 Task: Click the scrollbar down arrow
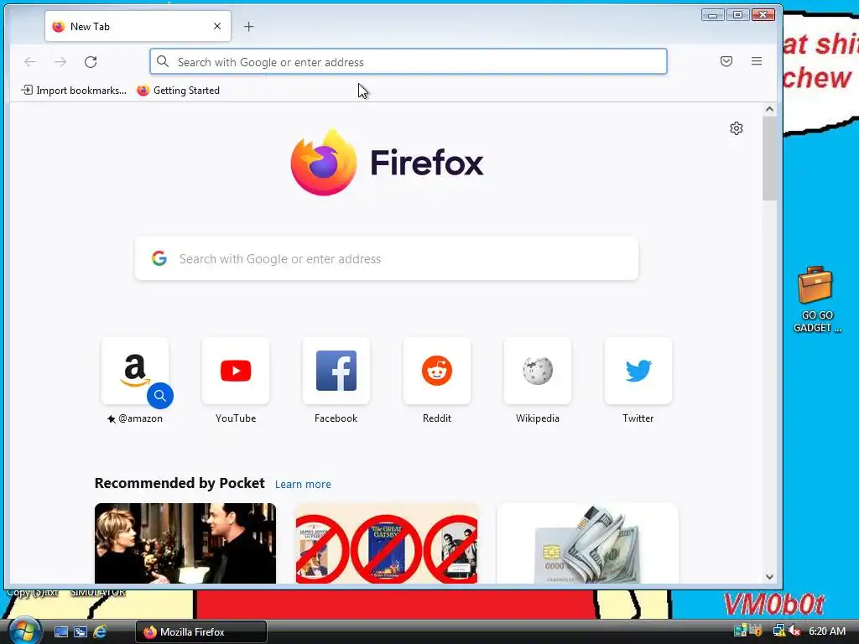769,577
